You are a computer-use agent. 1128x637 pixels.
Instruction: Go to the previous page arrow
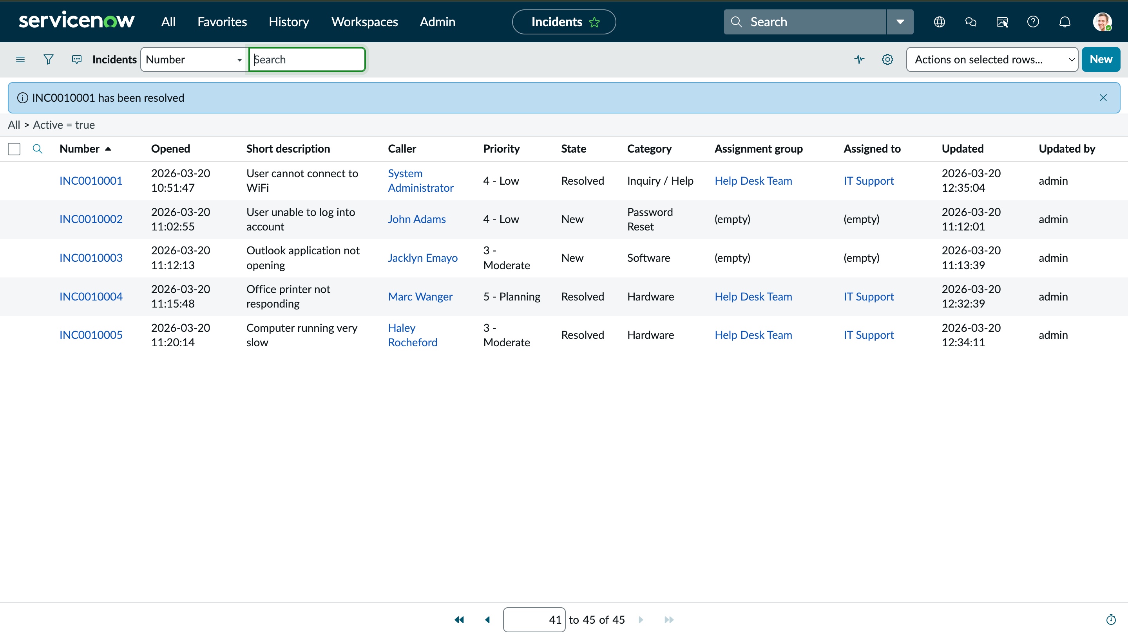click(x=487, y=619)
